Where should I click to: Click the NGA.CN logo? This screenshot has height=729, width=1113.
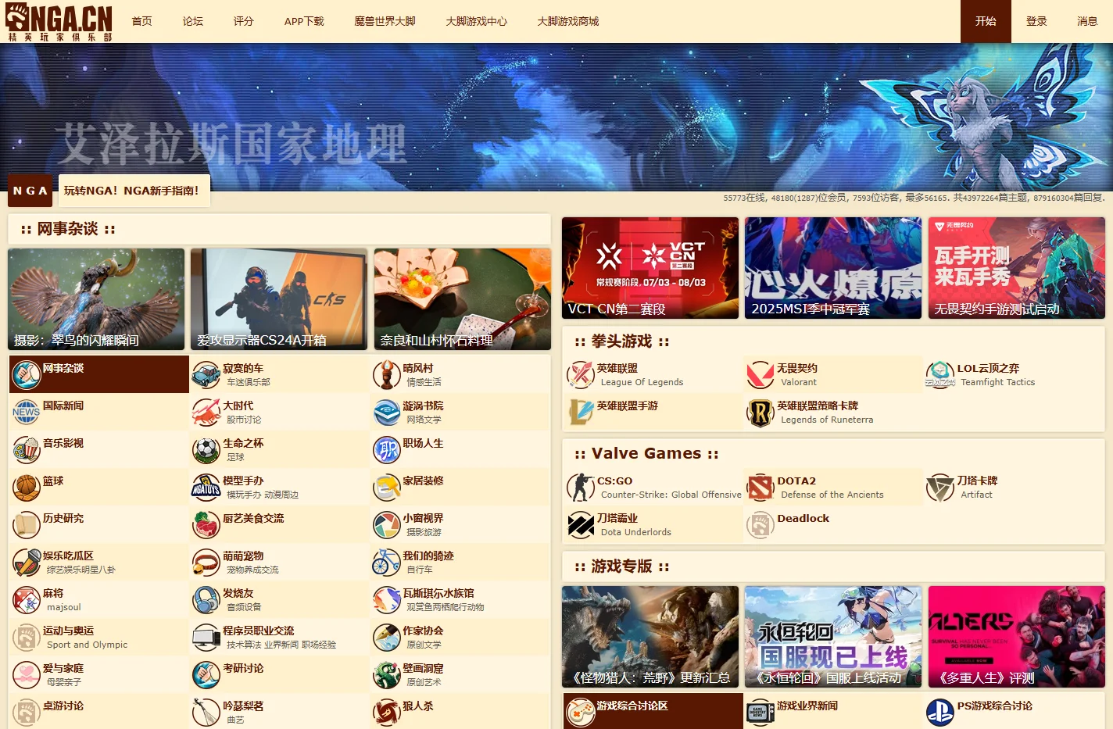coord(59,21)
